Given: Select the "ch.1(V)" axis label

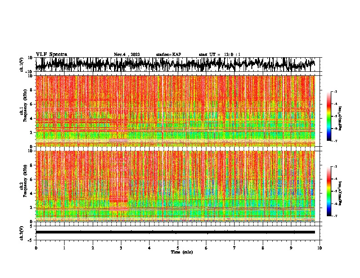Looking at the screenshot, I should tap(22, 65).
